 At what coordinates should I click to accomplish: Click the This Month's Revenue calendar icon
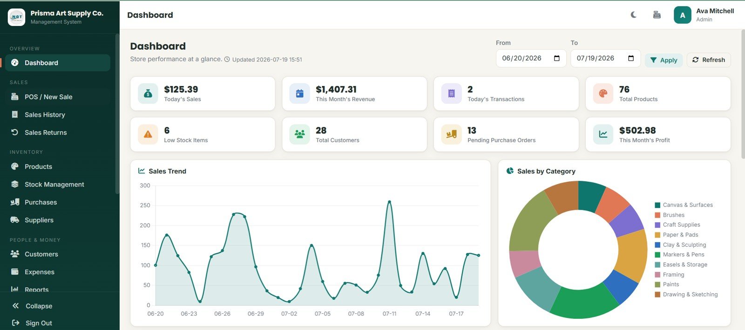(x=300, y=93)
